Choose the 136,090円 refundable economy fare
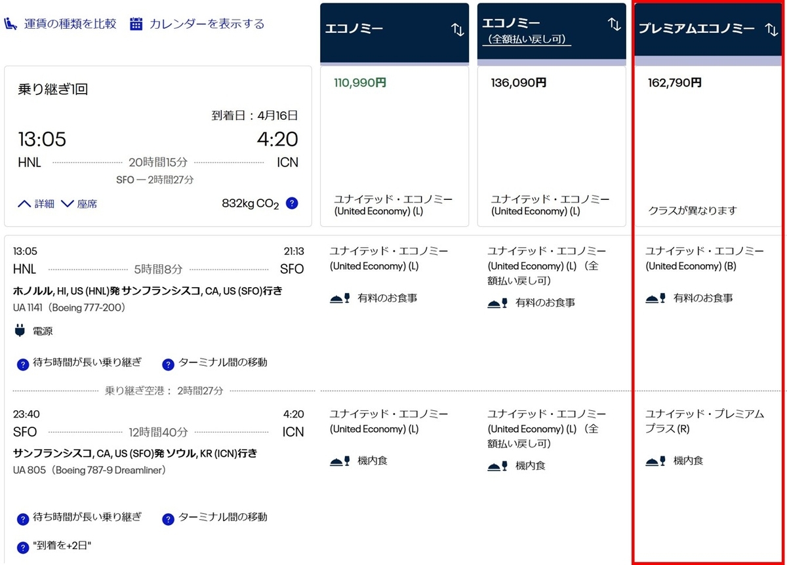Screen dimensions: 787x565 point(518,83)
